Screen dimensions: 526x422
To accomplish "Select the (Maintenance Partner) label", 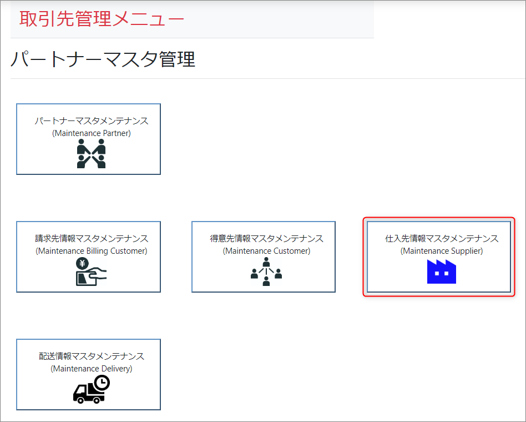I will pos(92,133).
